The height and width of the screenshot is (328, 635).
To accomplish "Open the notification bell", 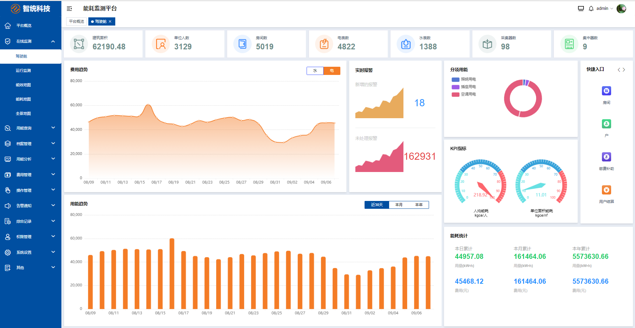I will coord(591,9).
